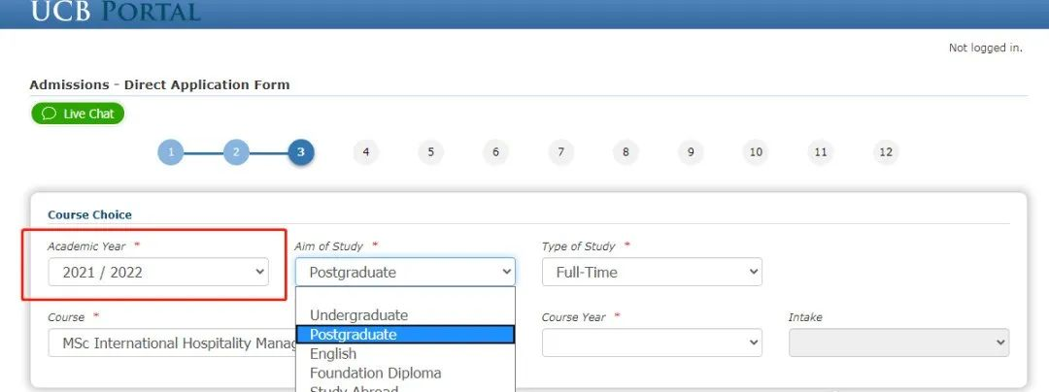Click the UCB Portal header title

pyautogui.click(x=116, y=12)
